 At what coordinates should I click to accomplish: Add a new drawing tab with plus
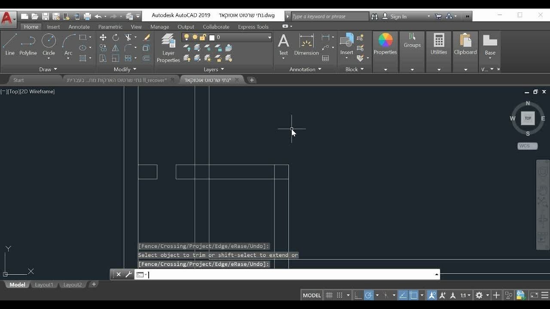tap(252, 80)
